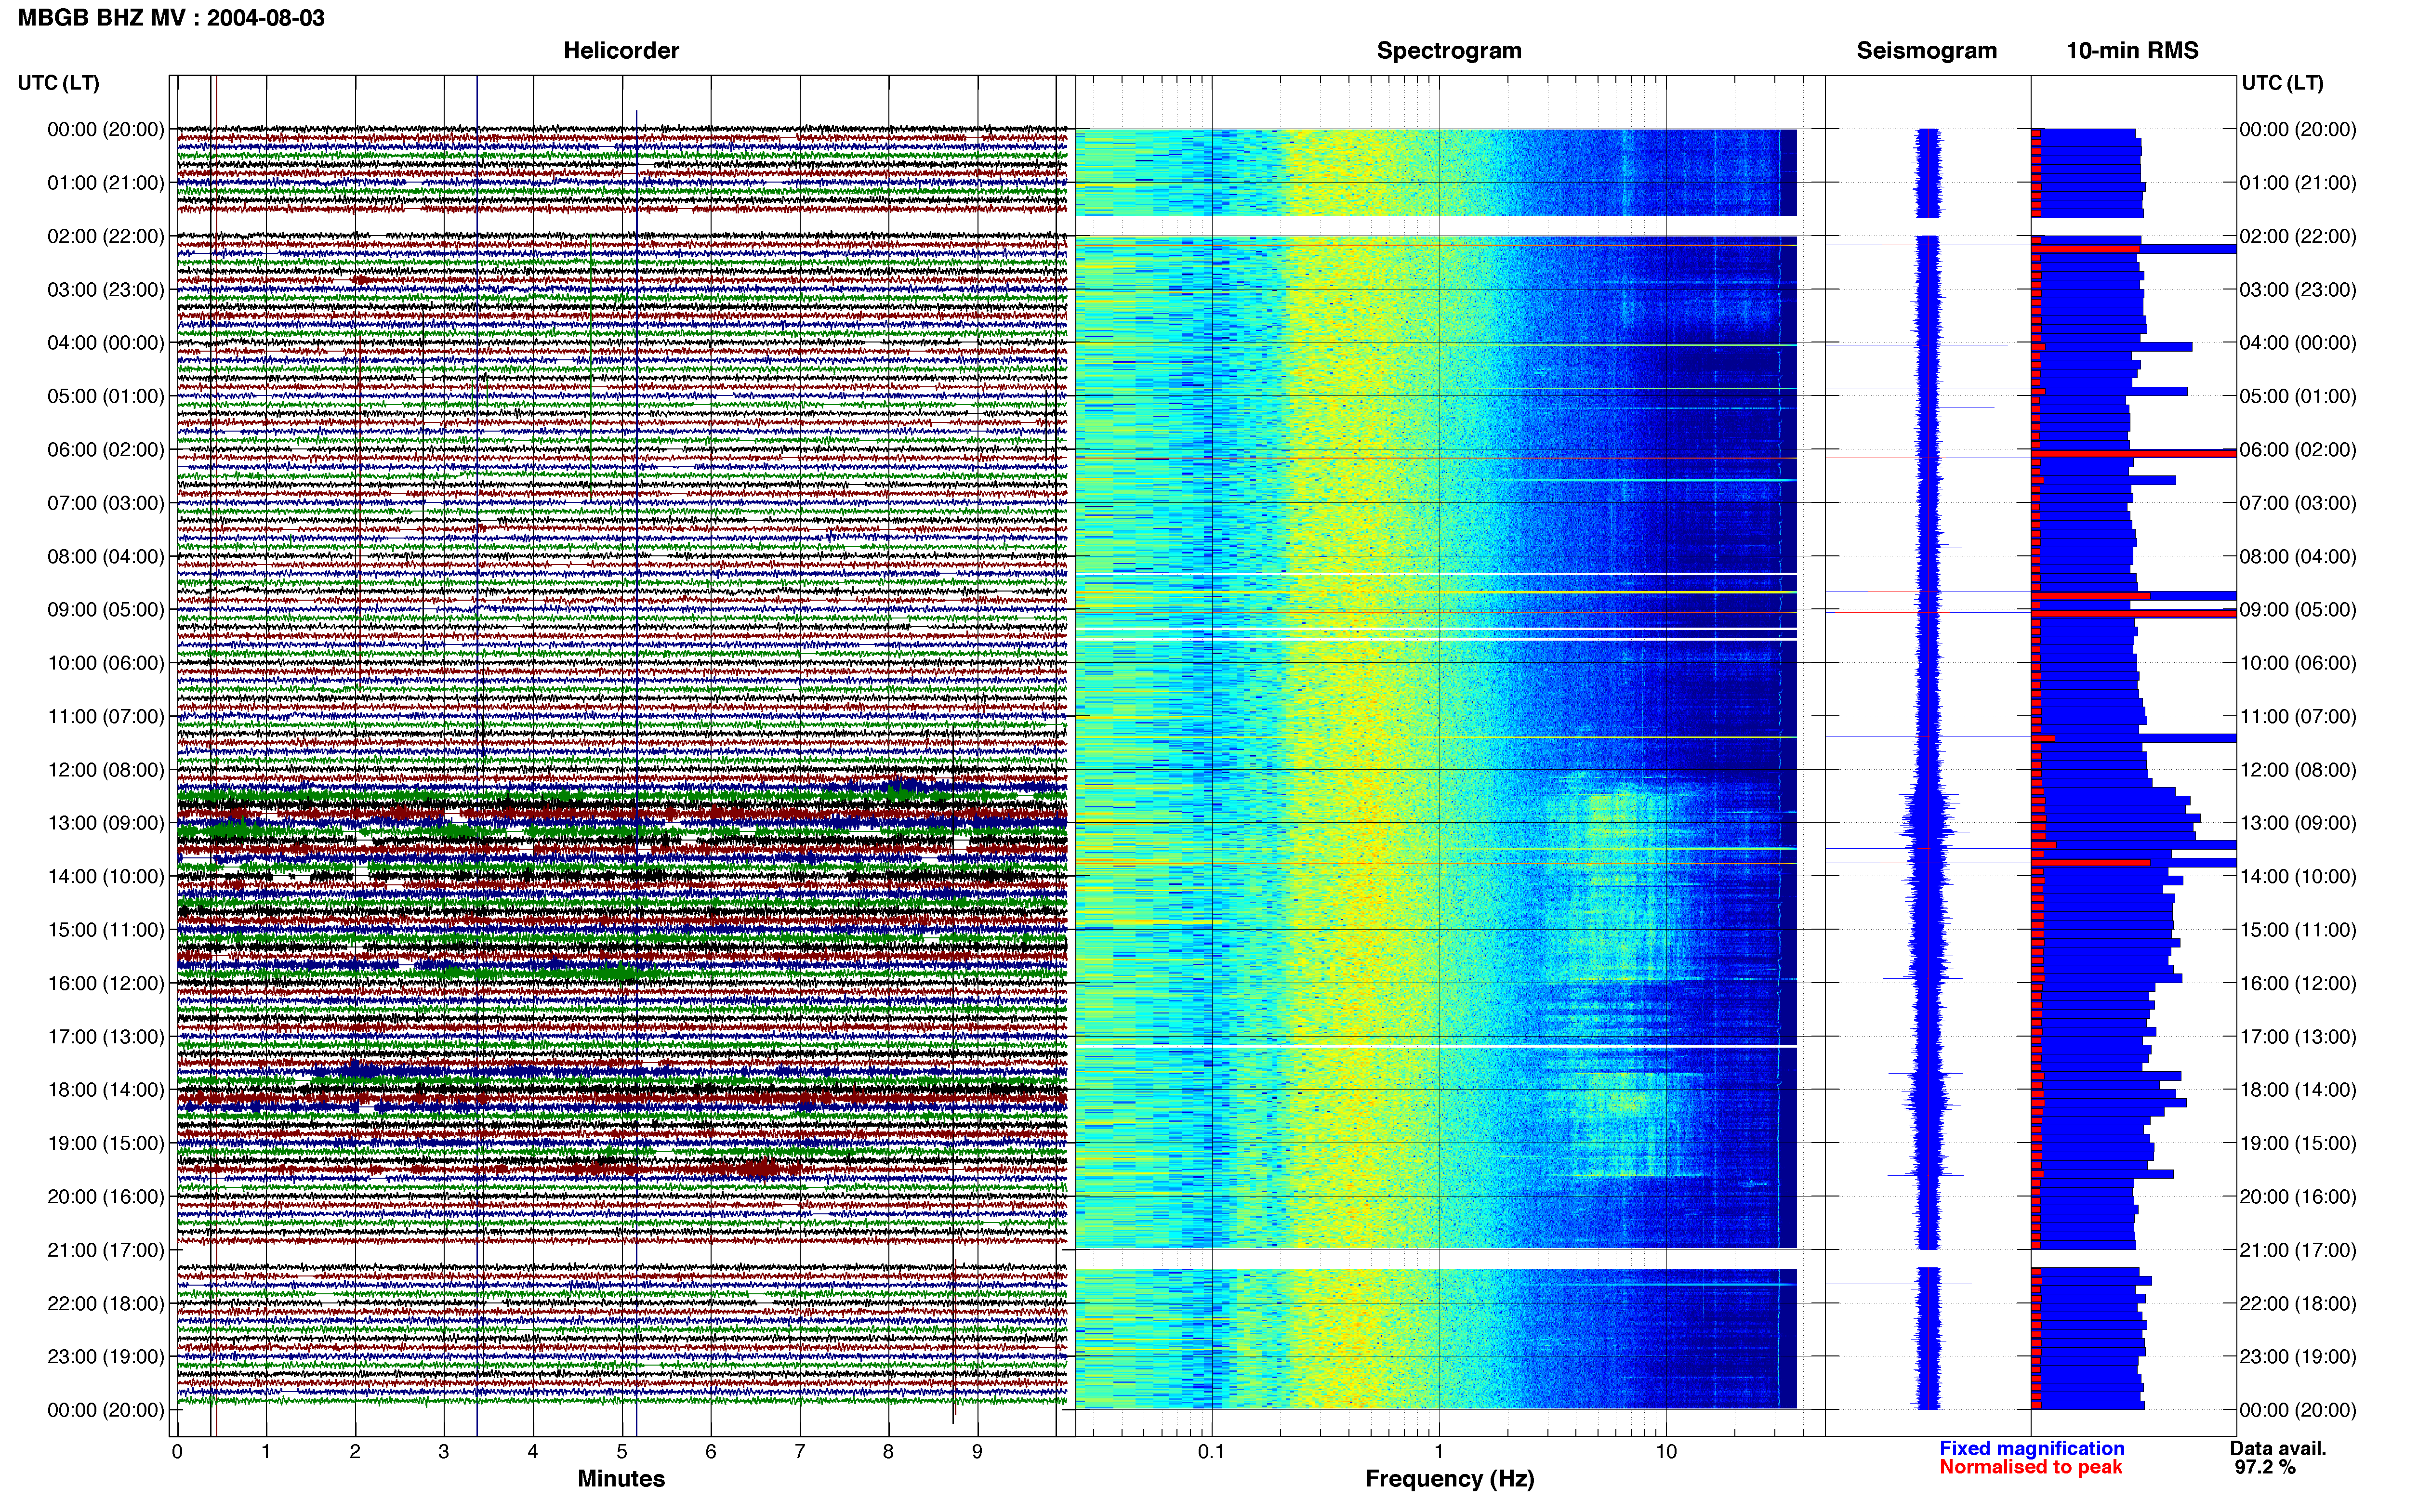Click the 'Minutes' axis title
Image resolution: width=2418 pixels, height=1512 pixels.
(x=621, y=1478)
